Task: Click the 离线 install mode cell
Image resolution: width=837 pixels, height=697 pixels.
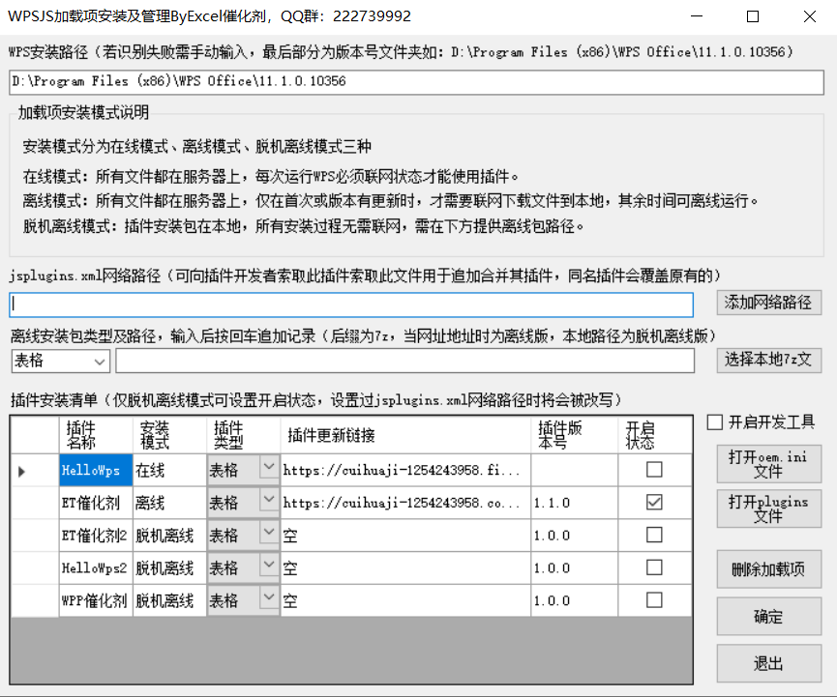Action: [x=169, y=503]
